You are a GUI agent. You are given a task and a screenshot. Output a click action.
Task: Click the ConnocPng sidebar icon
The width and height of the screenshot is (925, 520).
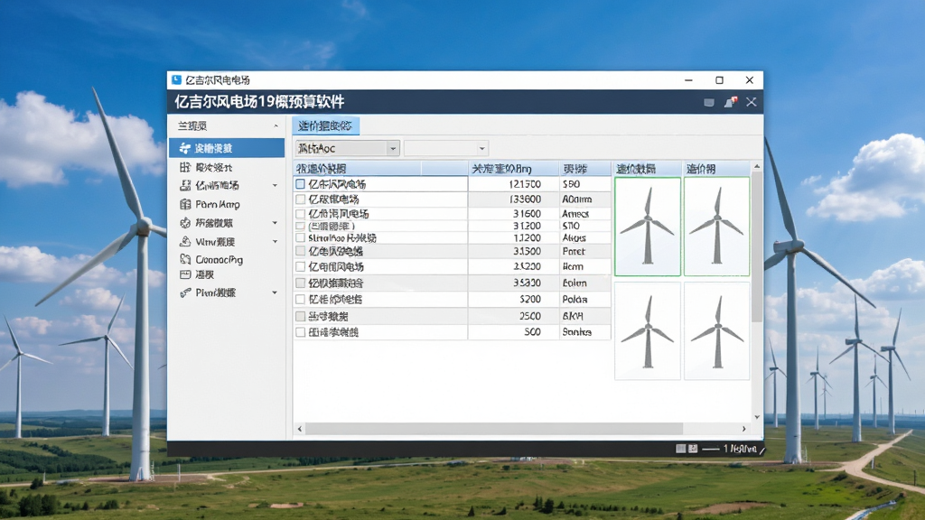(185, 259)
